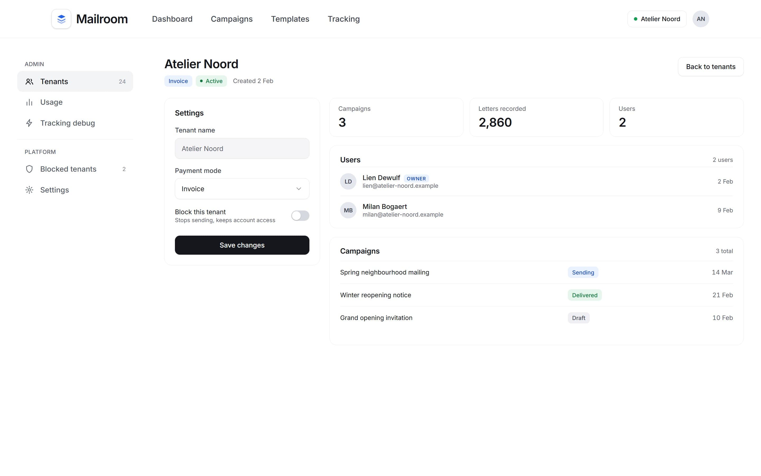The height and width of the screenshot is (476, 761).
Task: Click the Draft status badge
Action: coord(578,318)
